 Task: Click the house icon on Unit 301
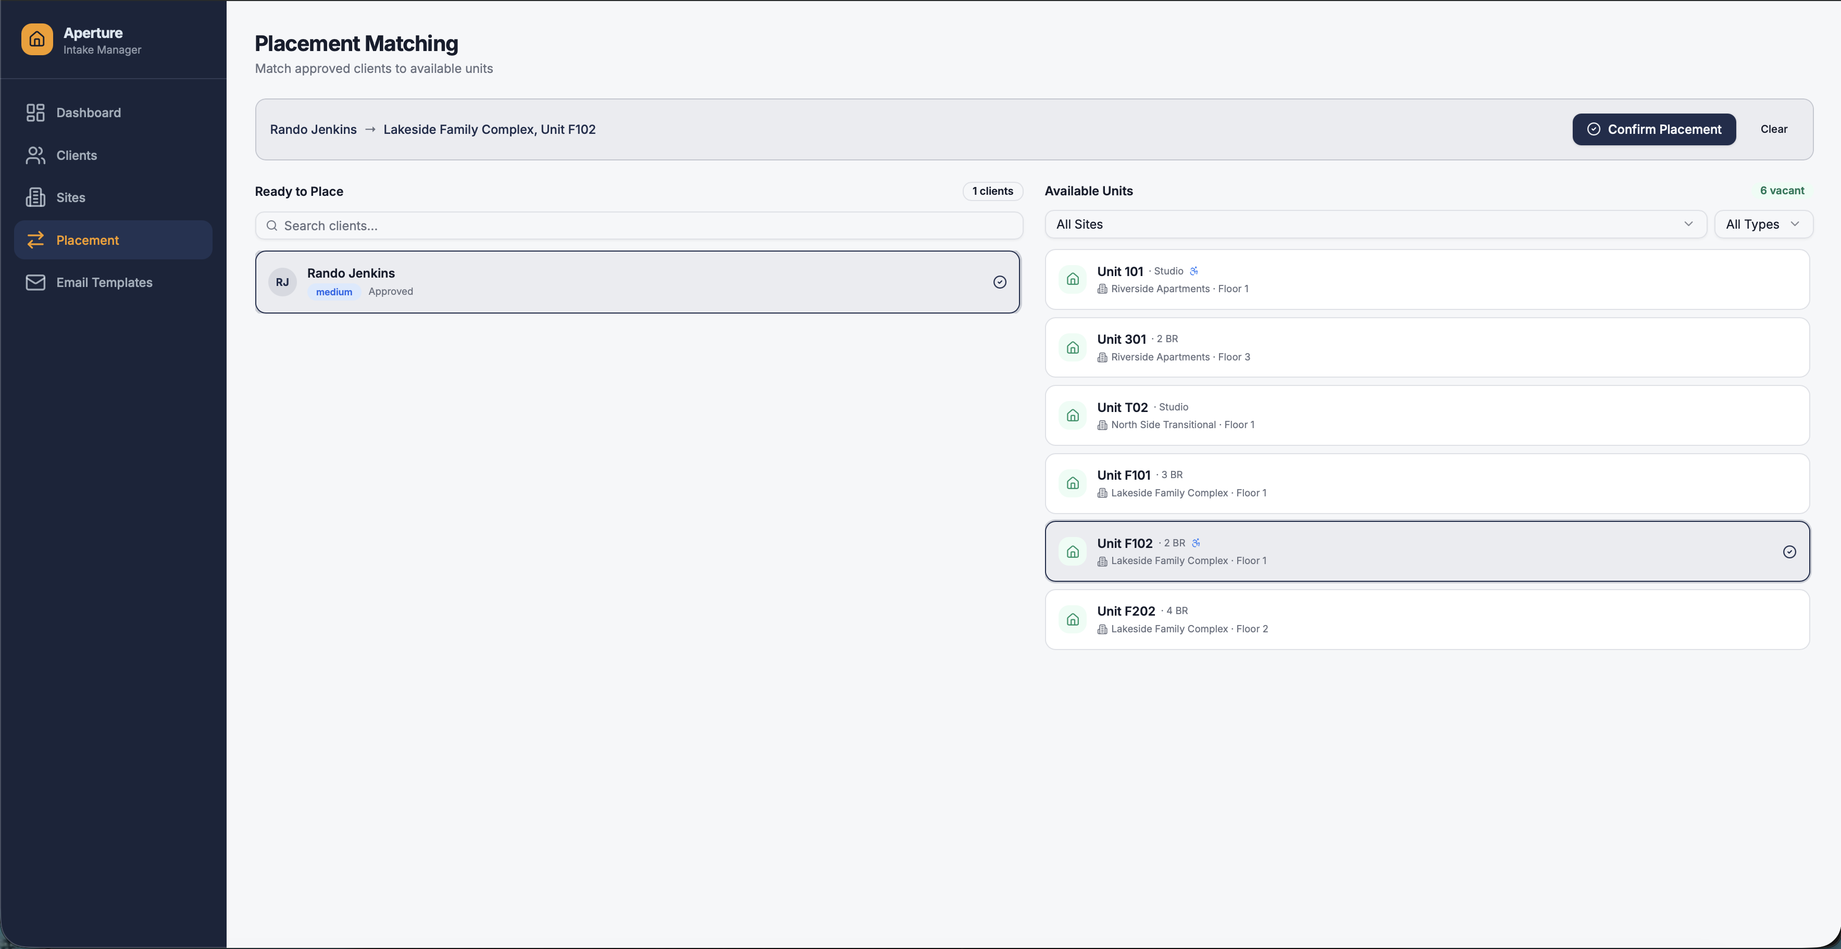1073,347
